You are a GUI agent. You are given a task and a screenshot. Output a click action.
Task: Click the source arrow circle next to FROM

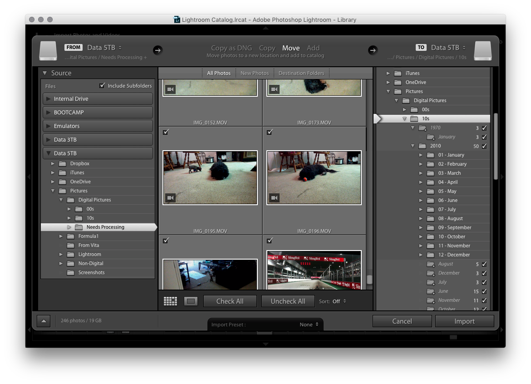click(x=157, y=50)
